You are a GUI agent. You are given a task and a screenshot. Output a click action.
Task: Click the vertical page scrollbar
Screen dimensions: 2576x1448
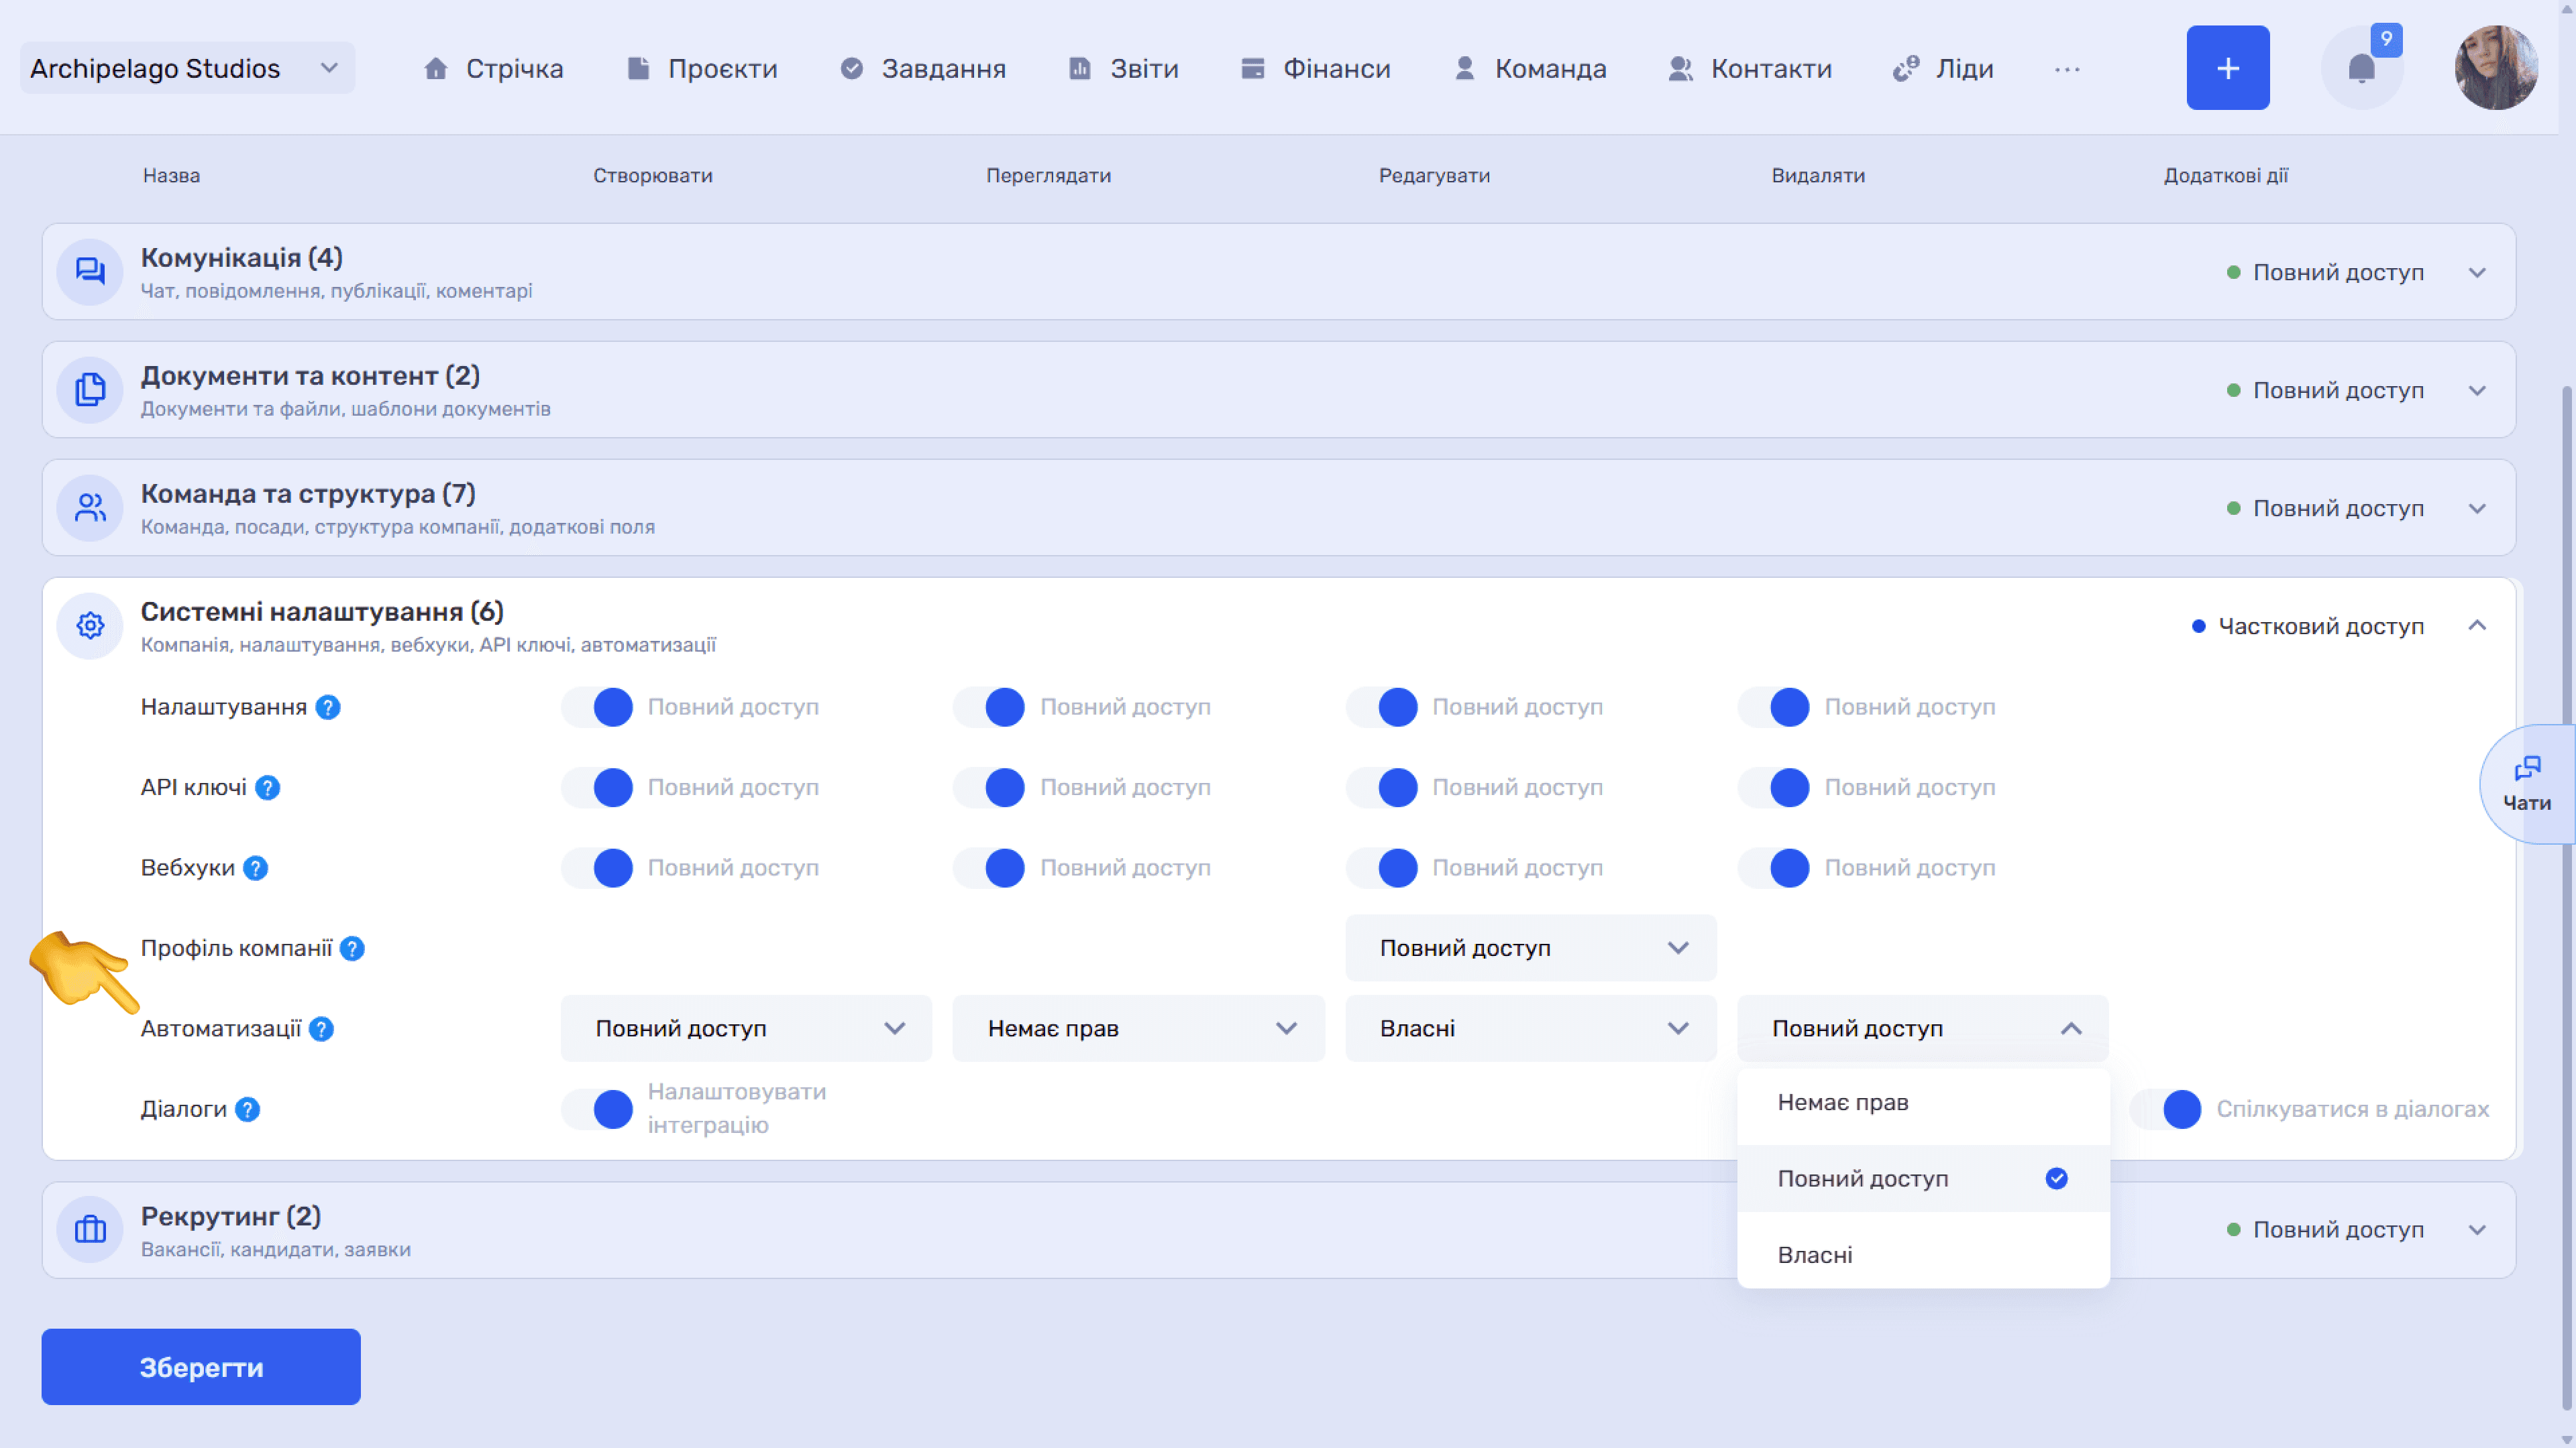[x=2567, y=900]
